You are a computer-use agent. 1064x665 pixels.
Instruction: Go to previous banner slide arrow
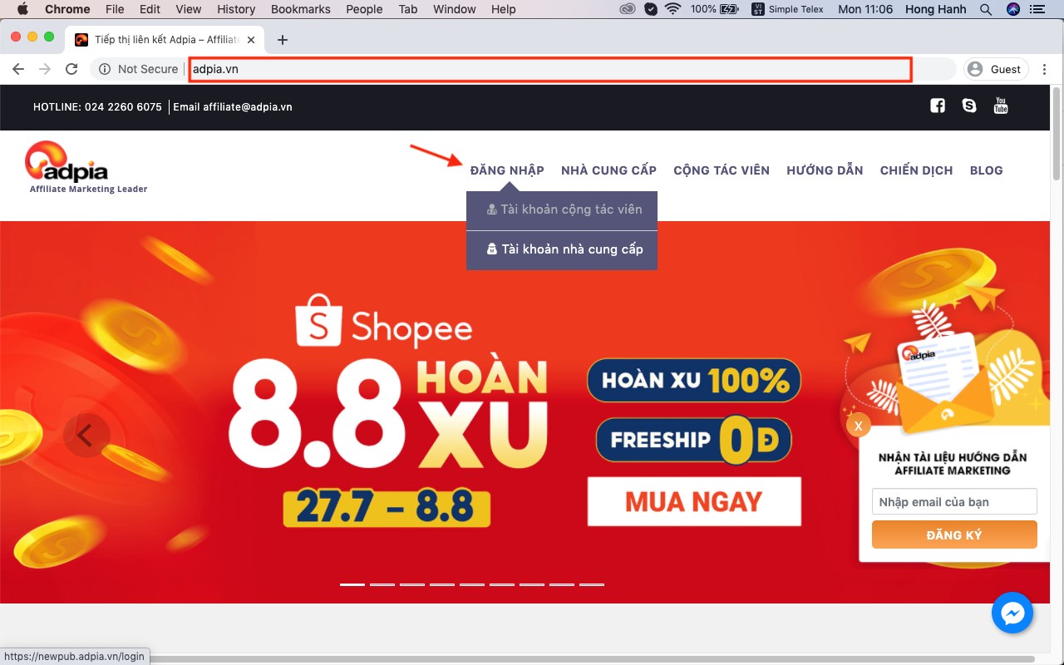pos(86,434)
